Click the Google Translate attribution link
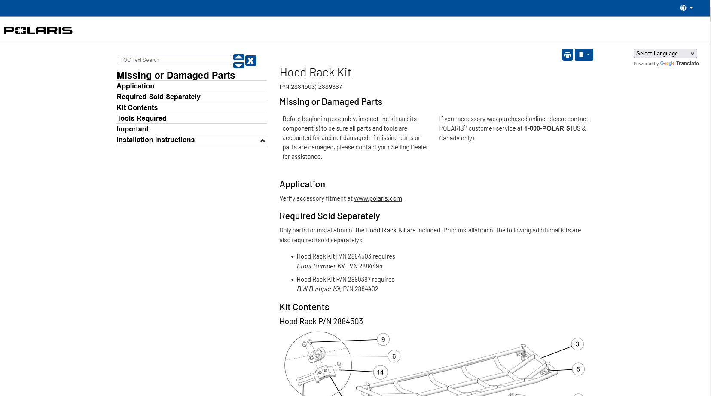 pos(679,64)
